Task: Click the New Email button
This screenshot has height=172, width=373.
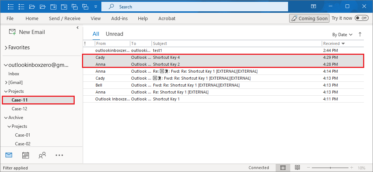Action: pos(27,32)
